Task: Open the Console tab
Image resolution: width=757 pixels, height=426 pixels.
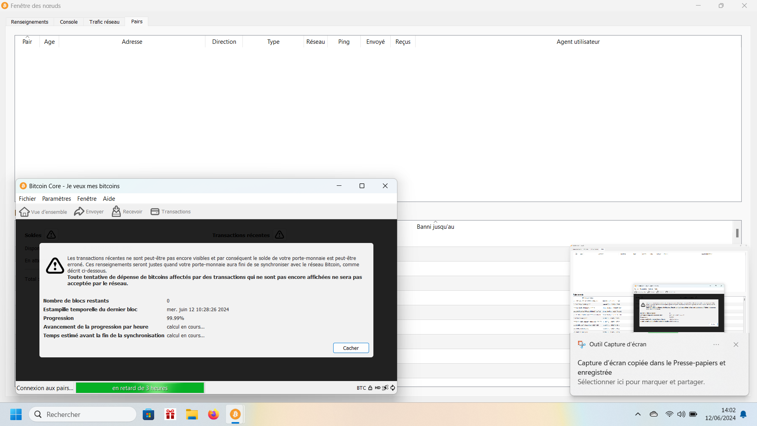Action: click(69, 22)
